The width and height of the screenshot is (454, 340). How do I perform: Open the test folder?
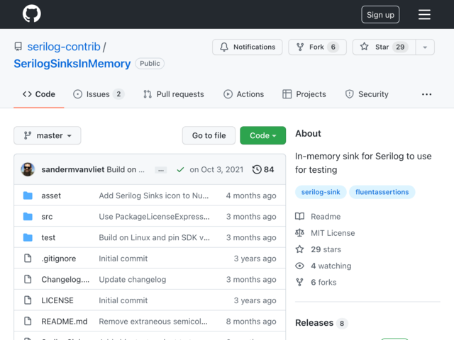48,238
